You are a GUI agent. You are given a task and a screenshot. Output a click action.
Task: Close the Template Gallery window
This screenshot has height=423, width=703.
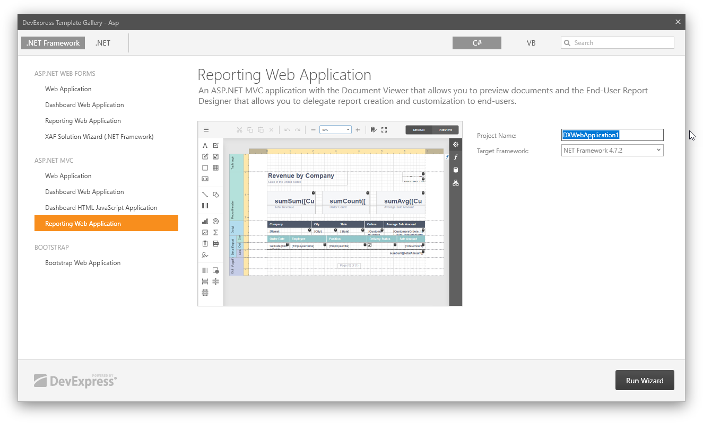tap(678, 22)
